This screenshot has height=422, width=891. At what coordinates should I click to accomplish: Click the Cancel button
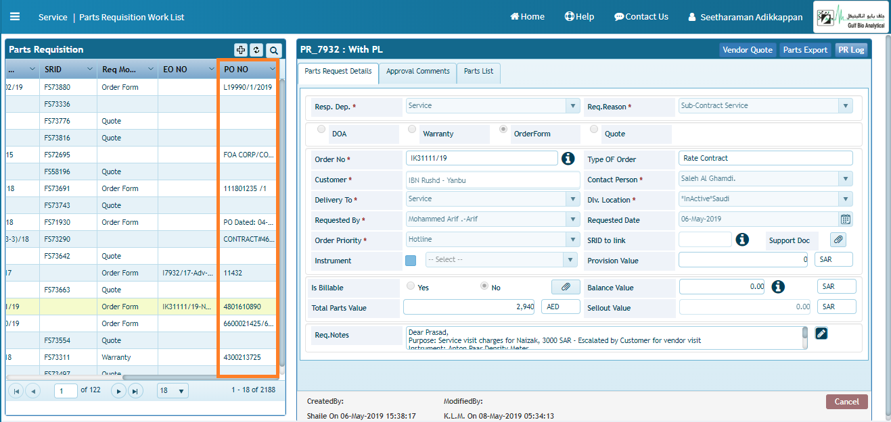846,402
